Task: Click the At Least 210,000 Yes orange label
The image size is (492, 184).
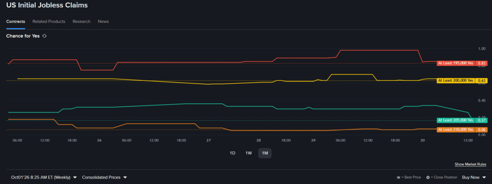Action: click(456, 130)
